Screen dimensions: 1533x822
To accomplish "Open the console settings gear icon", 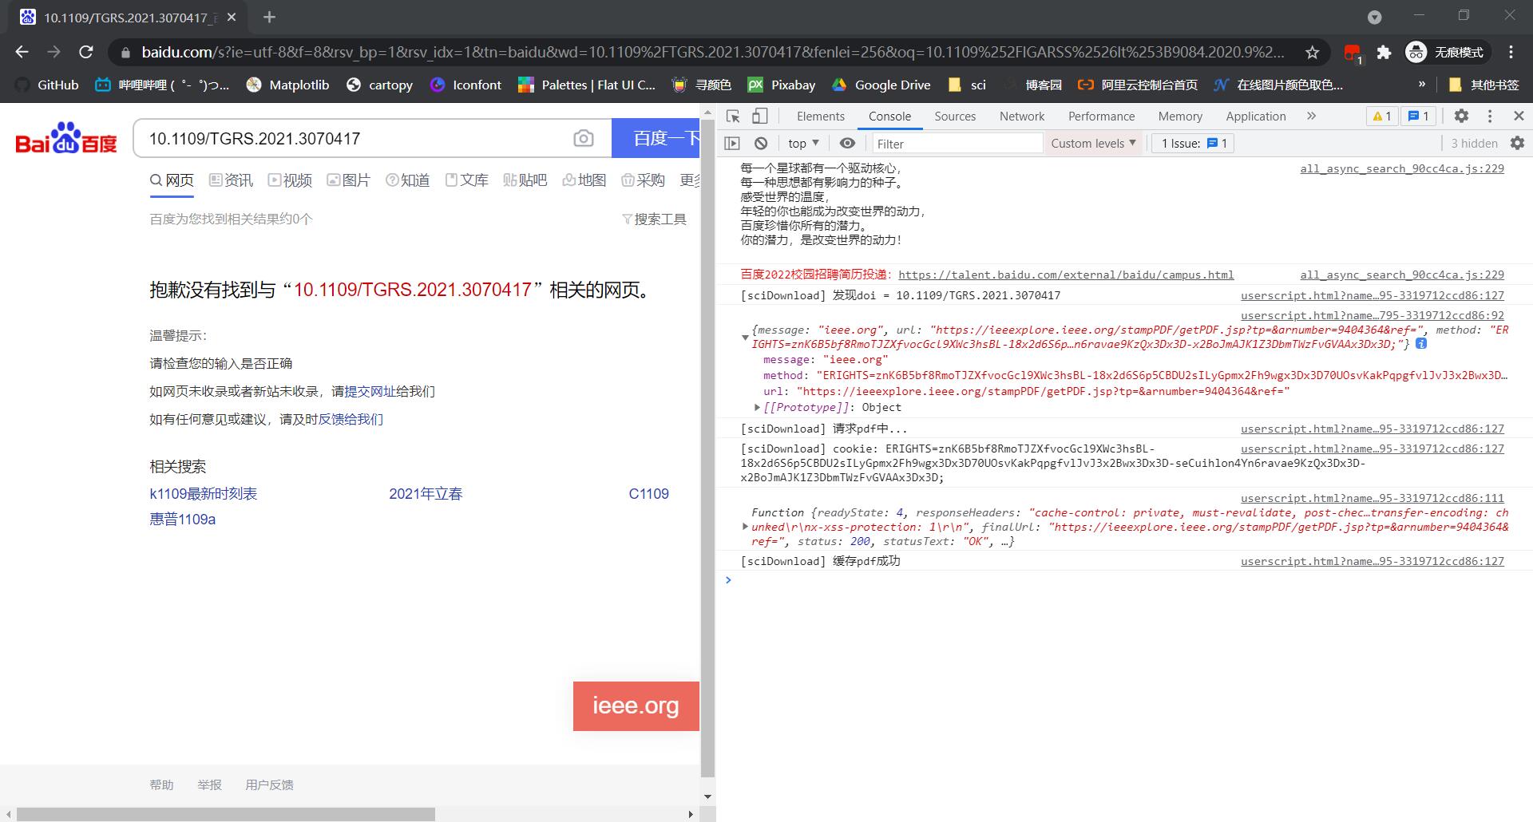I will 1517,144.
